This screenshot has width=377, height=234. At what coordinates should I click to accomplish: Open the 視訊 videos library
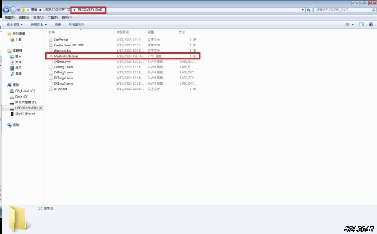point(18,68)
